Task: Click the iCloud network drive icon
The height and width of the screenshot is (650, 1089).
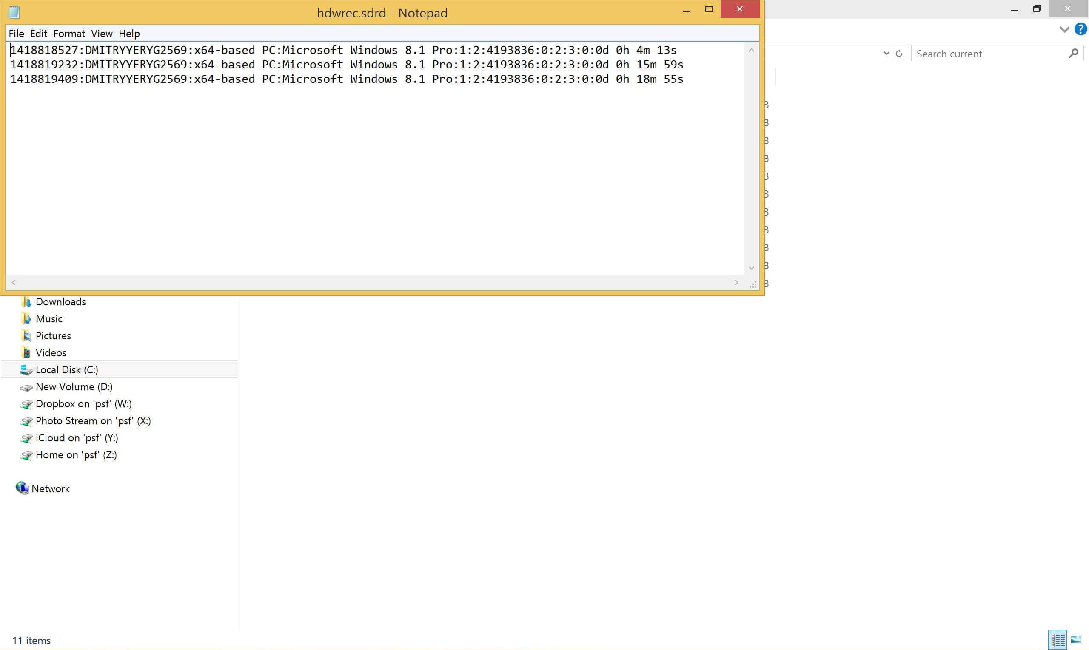Action: (26, 438)
